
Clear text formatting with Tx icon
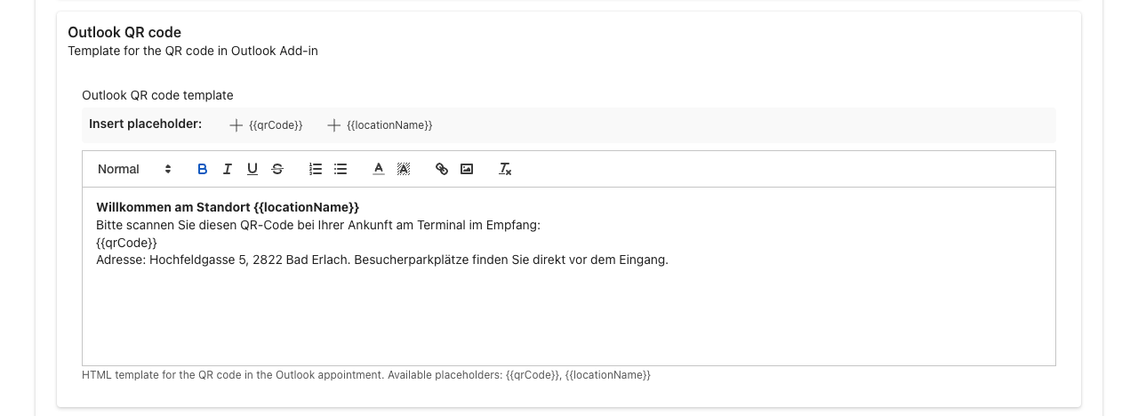[505, 169]
